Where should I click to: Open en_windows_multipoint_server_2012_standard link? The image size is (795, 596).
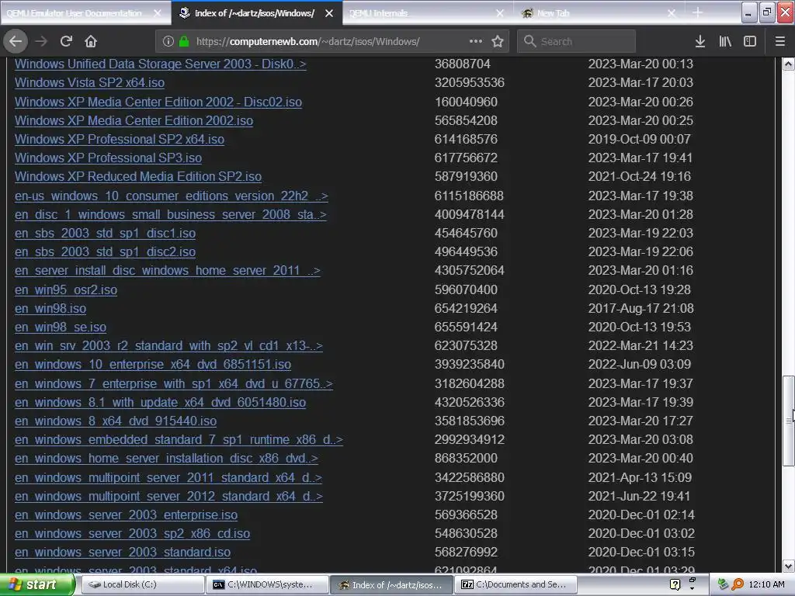[x=168, y=497]
